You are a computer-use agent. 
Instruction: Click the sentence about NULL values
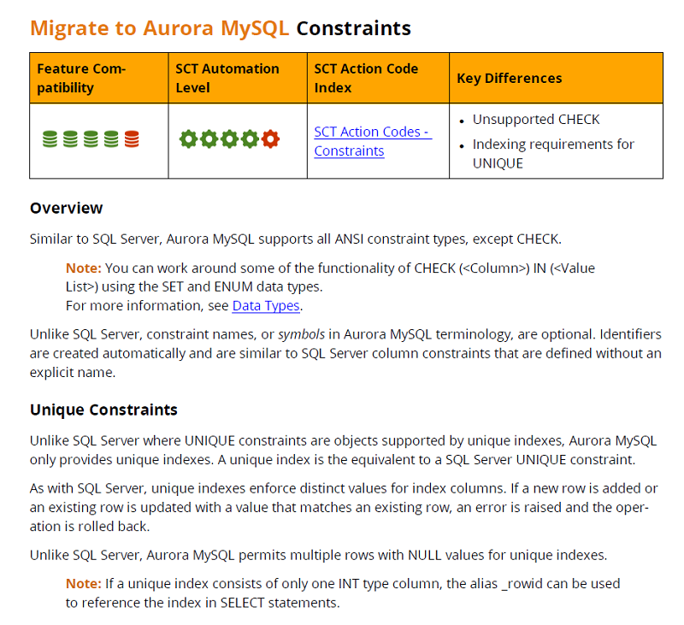click(x=318, y=555)
